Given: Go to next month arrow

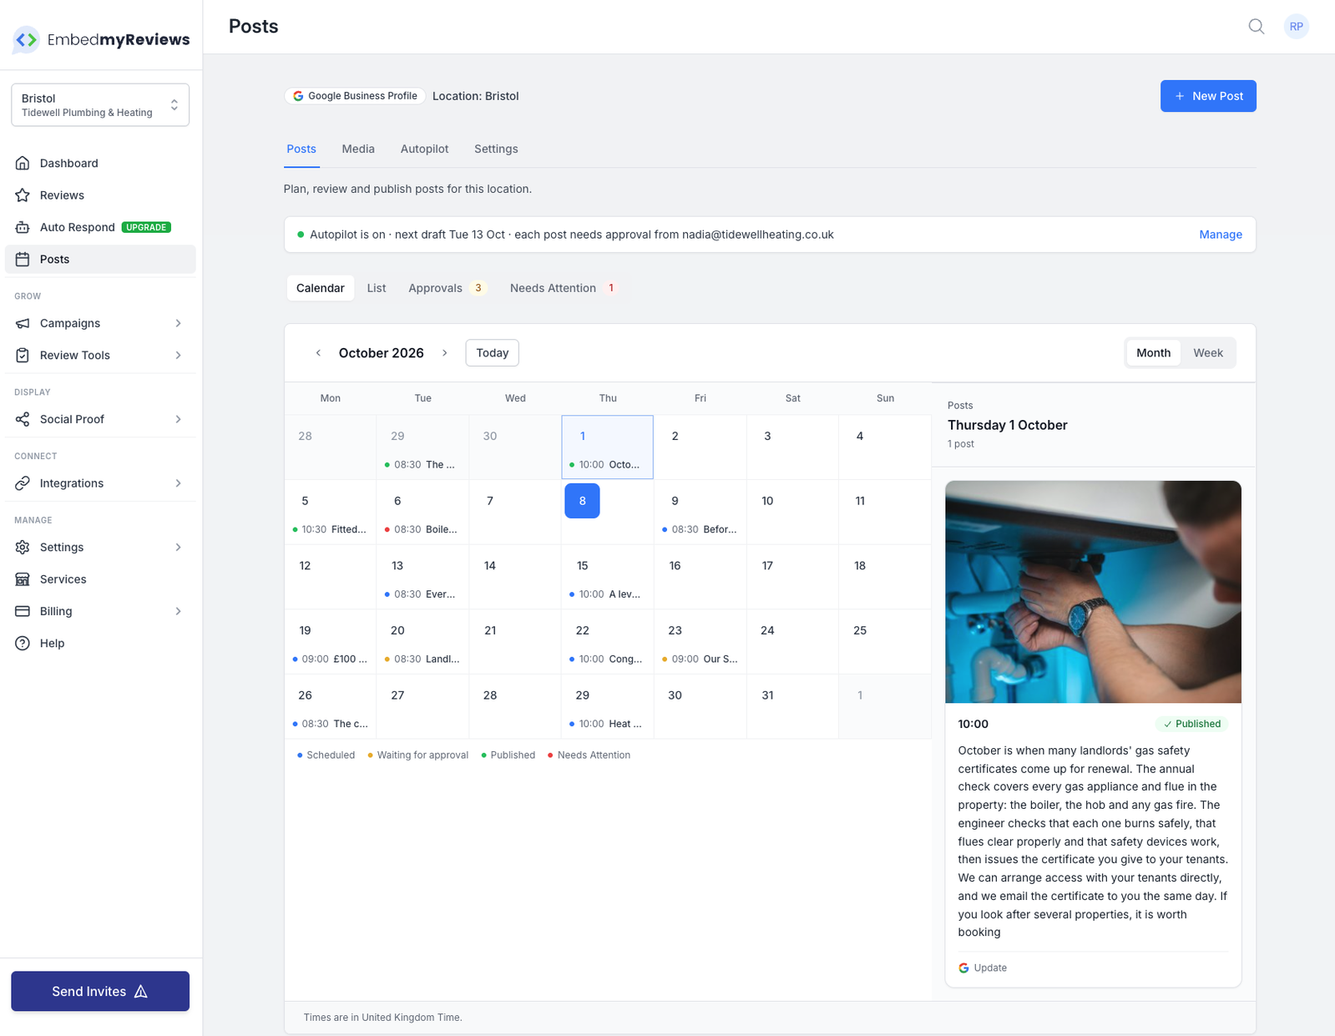Looking at the screenshot, I should click(x=445, y=353).
